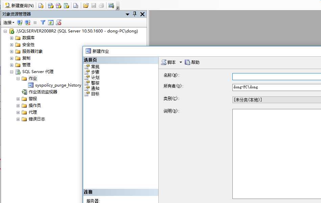Open the 脚本 dropdown arrow
Image resolution: width=321 pixels, height=203 pixels.
[x=181, y=62]
